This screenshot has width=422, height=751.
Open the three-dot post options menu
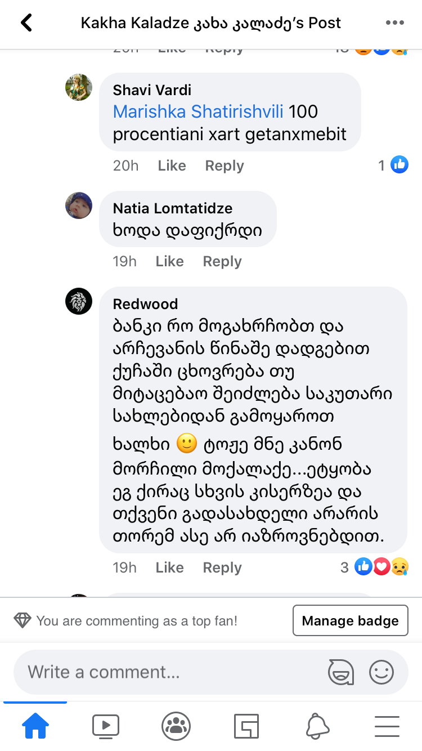(x=395, y=23)
